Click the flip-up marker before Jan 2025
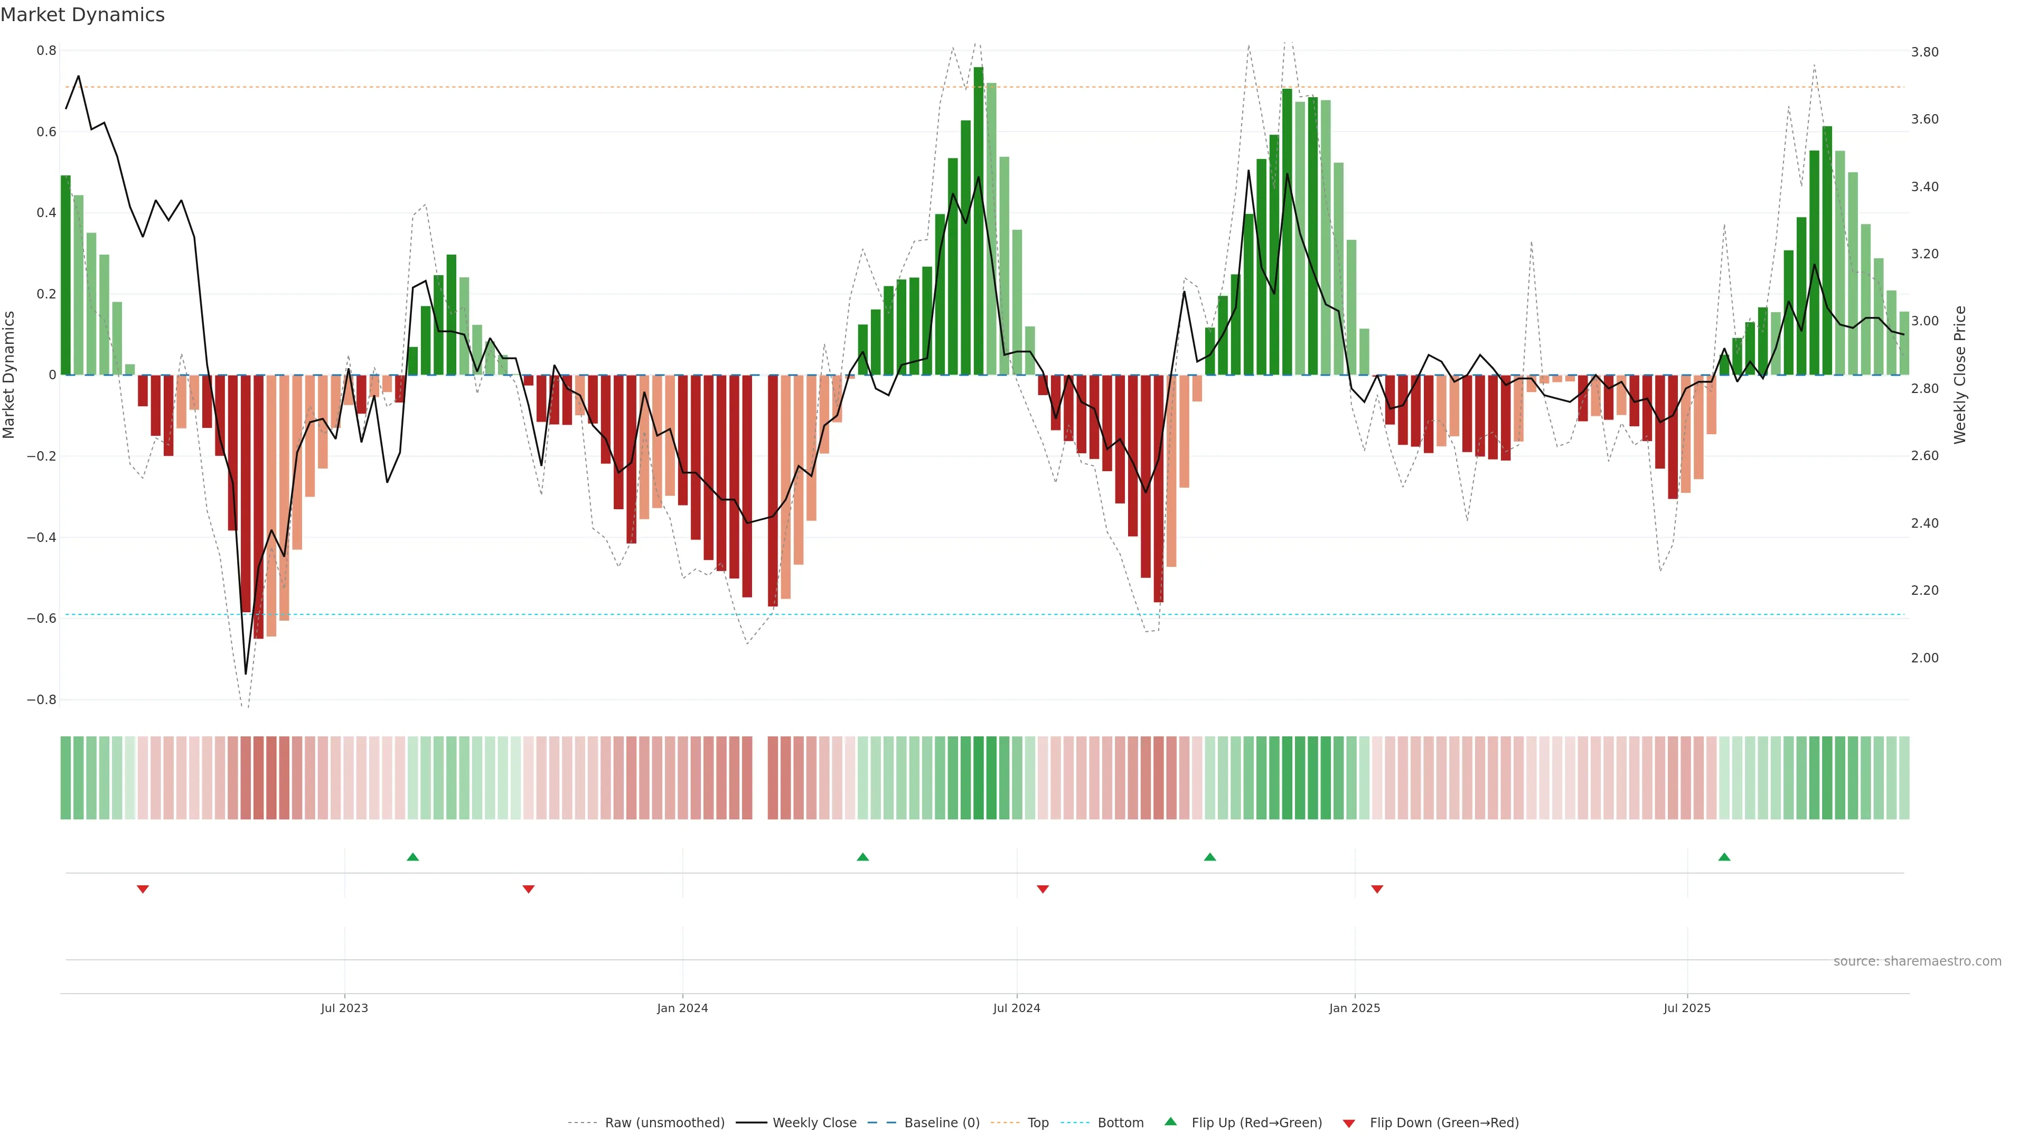 (x=1210, y=857)
